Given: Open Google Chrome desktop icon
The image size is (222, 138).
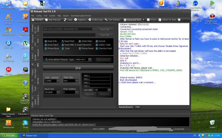Looking at the screenshot, I should tap(9, 31).
